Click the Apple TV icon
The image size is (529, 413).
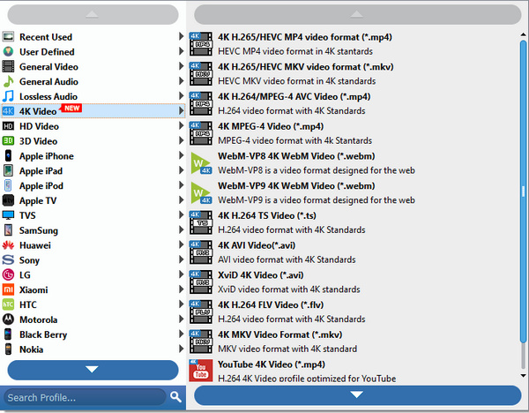[x=8, y=200]
